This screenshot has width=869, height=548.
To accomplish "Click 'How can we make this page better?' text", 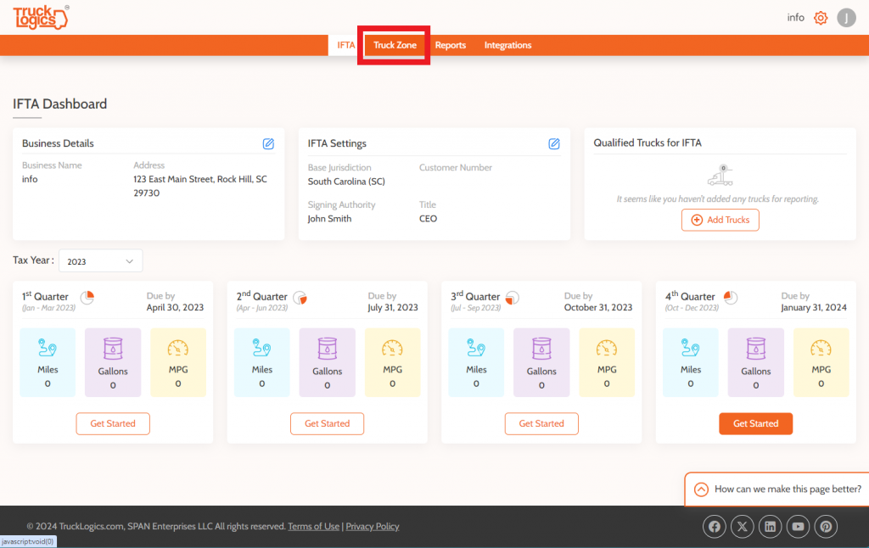I will pos(788,489).
